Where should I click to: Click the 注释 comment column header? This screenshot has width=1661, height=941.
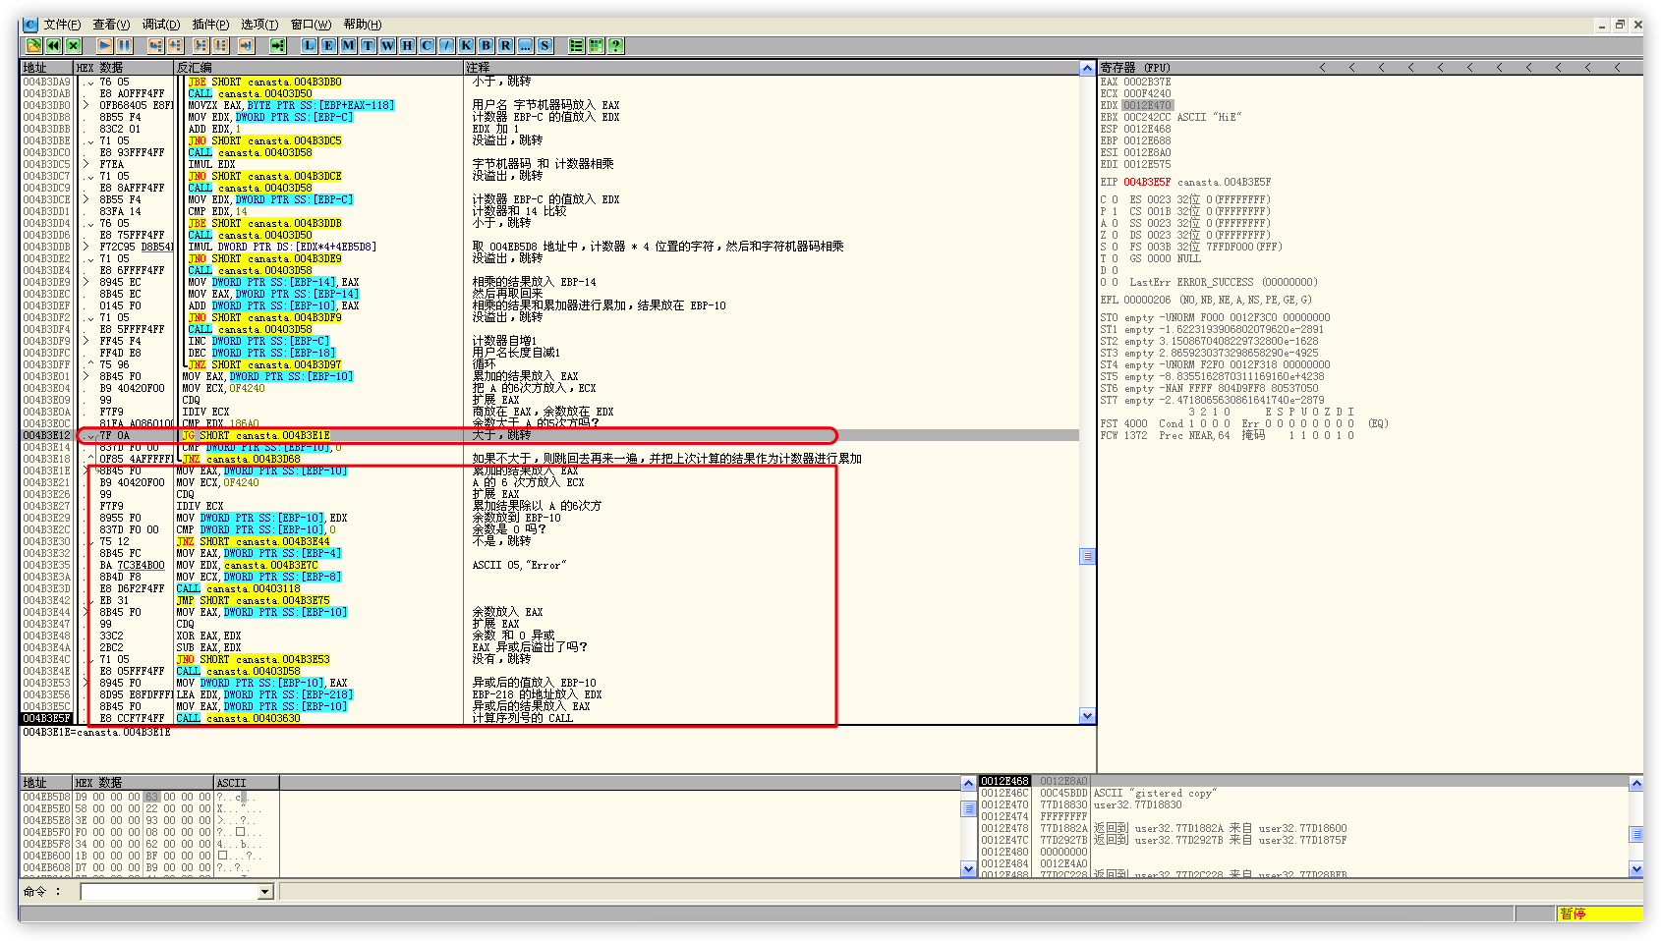[x=478, y=68]
